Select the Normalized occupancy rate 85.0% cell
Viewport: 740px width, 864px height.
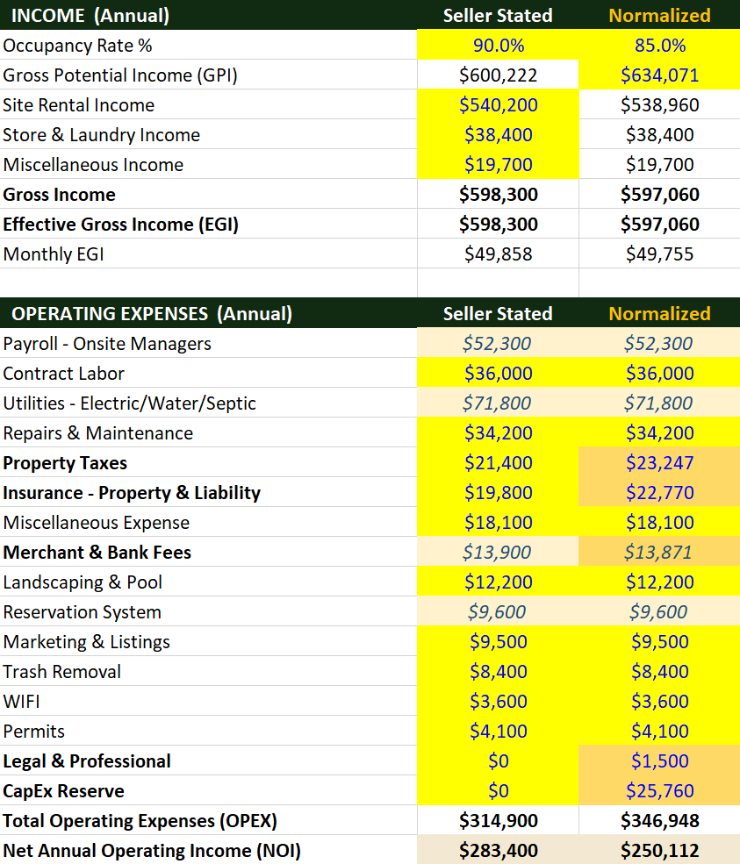[659, 45]
